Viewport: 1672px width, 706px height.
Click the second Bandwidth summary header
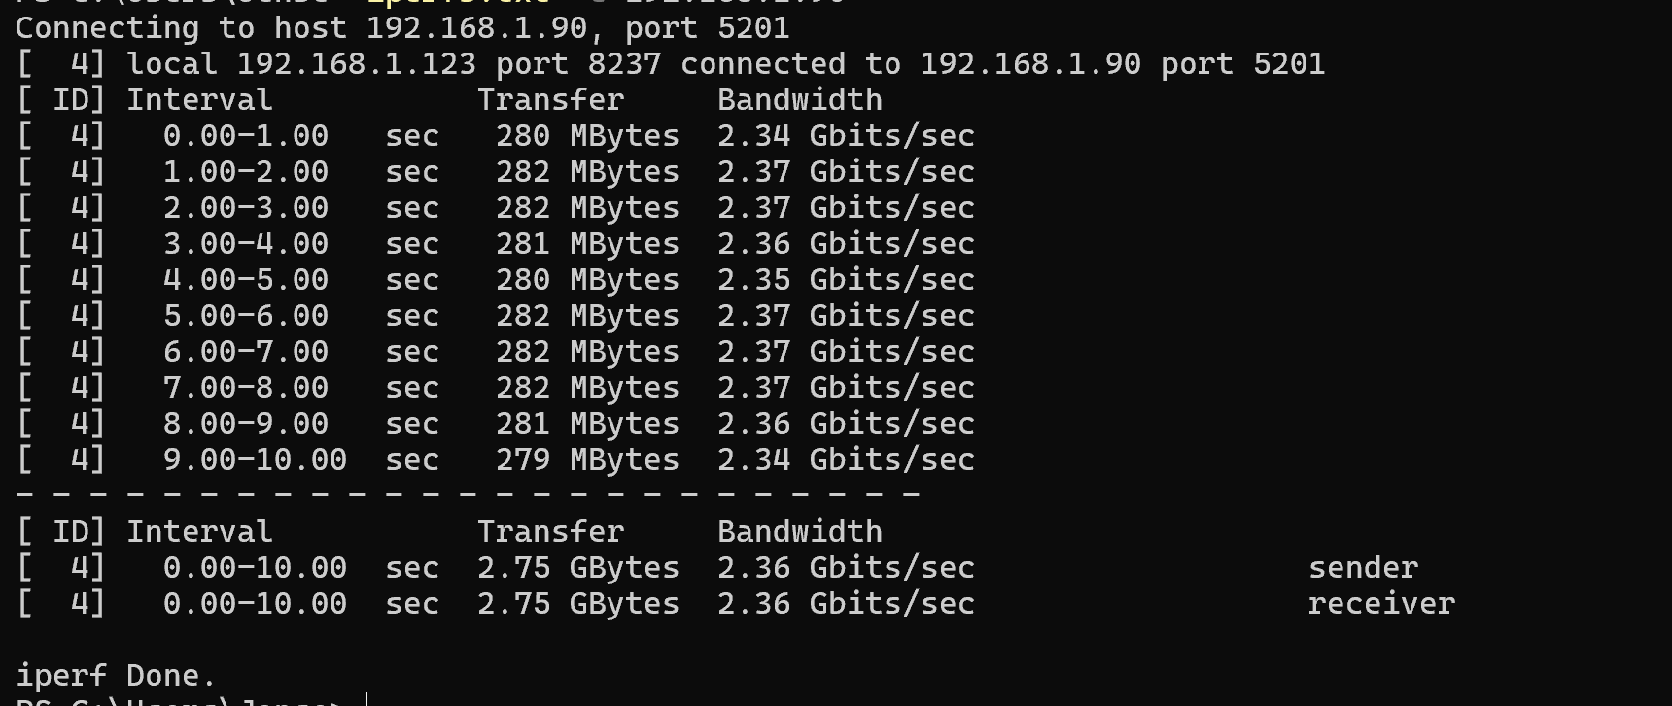pyautogui.click(x=800, y=532)
